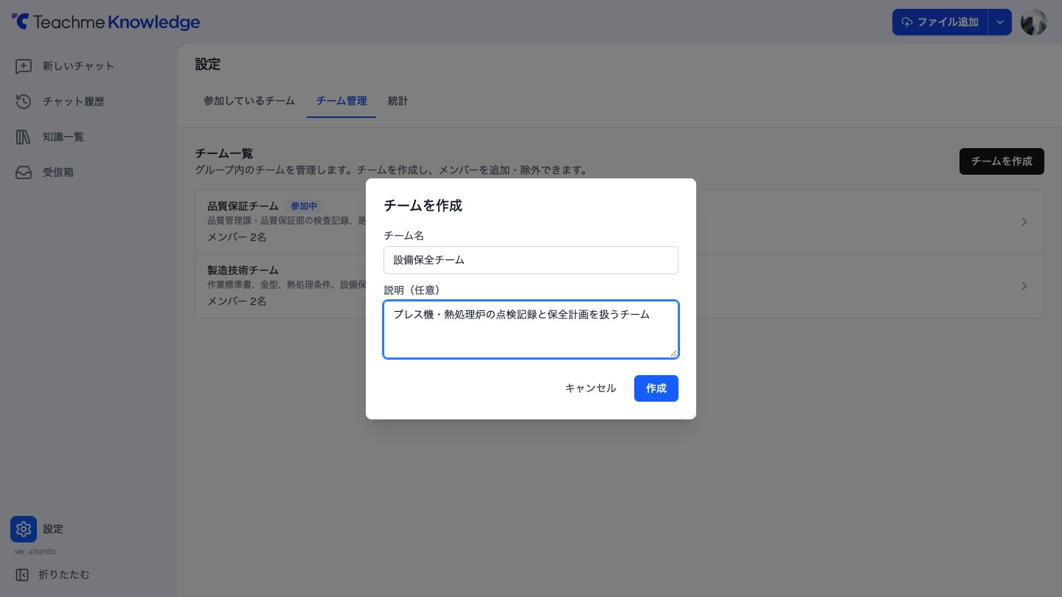This screenshot has width=1062, height=597.
Task: Click the chat history clock icon
Action: click(x=24, y=102)
